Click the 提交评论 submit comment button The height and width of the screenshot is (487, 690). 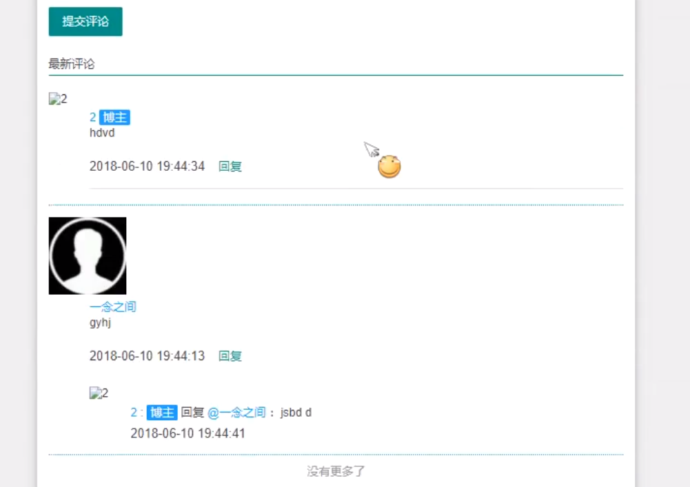(85, 21)
